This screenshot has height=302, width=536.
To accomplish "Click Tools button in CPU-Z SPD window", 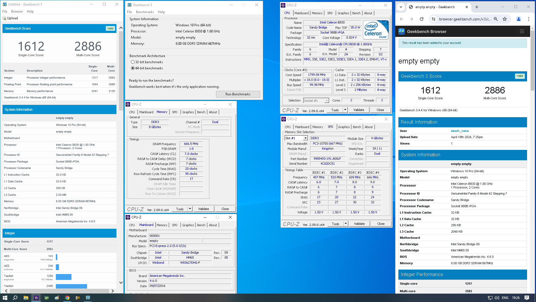I will point(336,224).
